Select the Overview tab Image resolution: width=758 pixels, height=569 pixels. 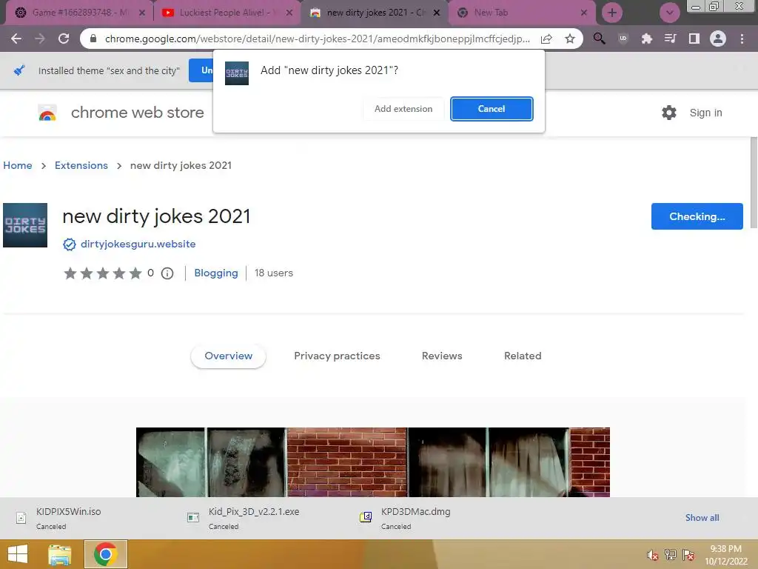point(228,356)
